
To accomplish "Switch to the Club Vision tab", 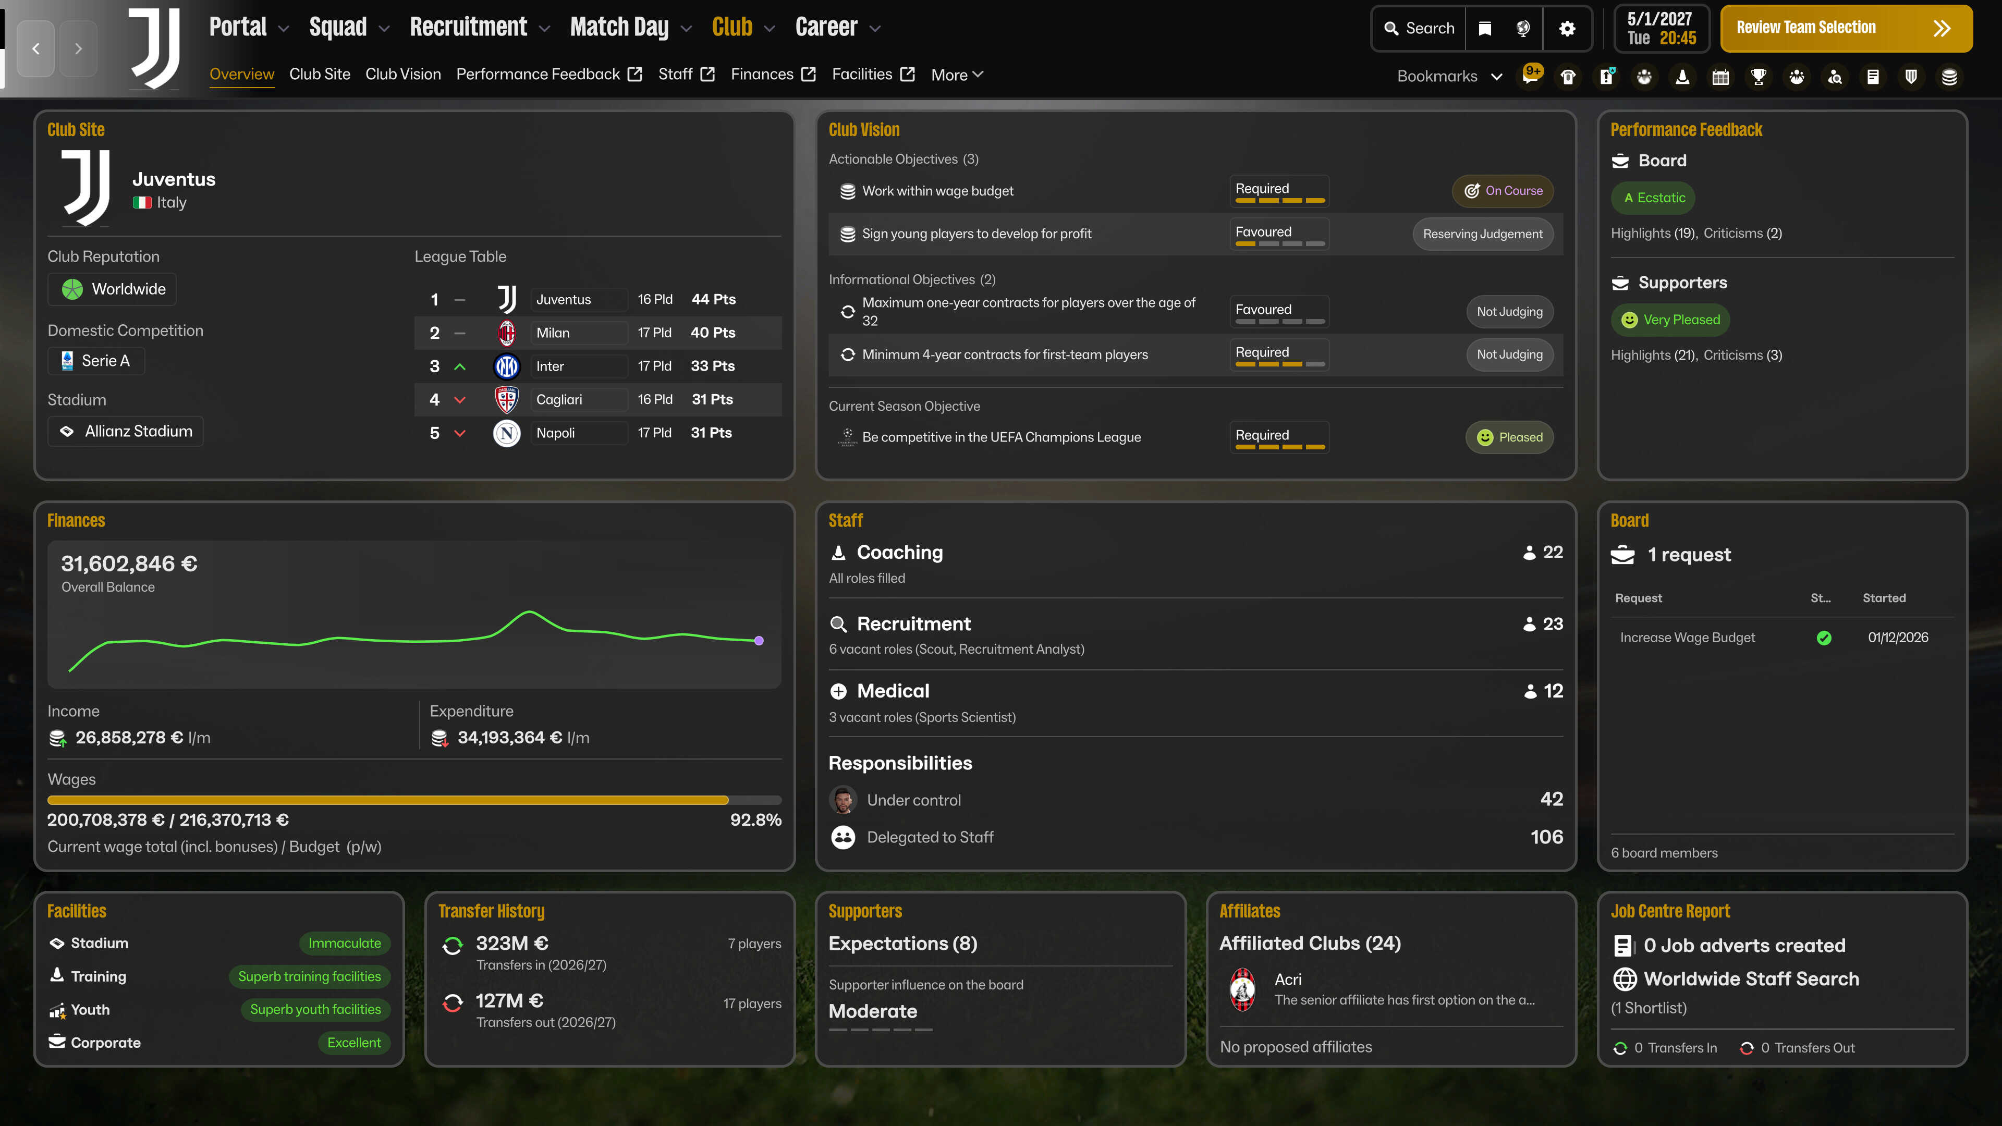I will [402, 75].
